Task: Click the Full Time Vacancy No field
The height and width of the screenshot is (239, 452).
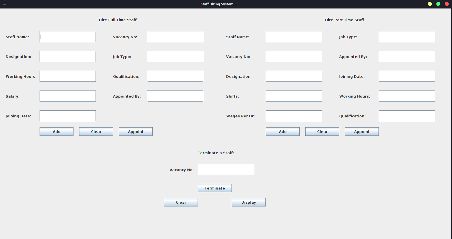Action: tap(175, 37)
